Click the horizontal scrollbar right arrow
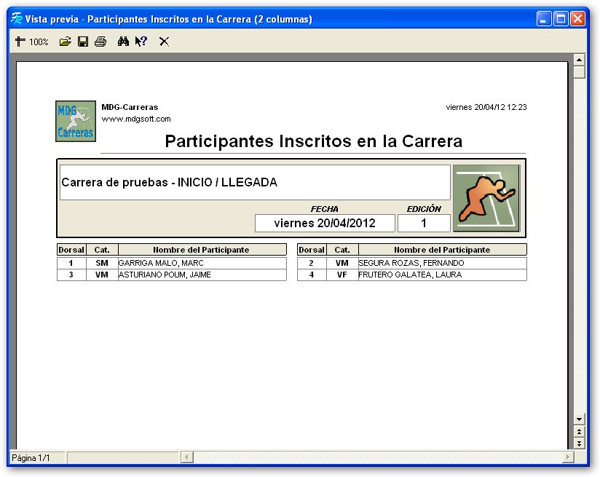The width and height of the screenshot is (600, 477). click(x=568, y=457)
